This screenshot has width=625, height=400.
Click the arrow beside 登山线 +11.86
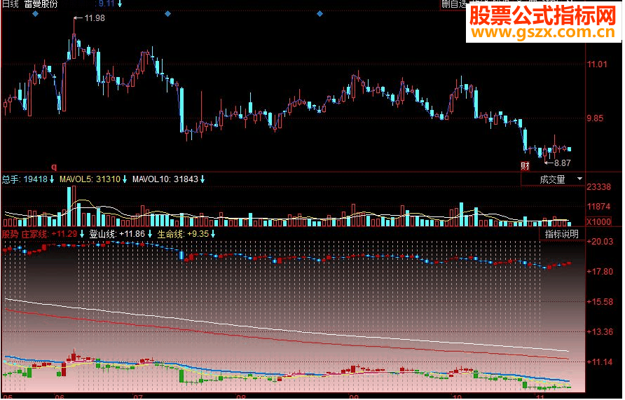click(x=149, y=234)
